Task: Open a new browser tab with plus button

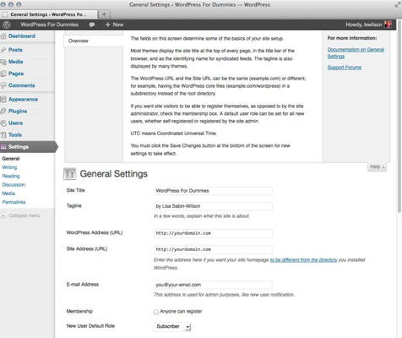Action: tap(104, 14)
